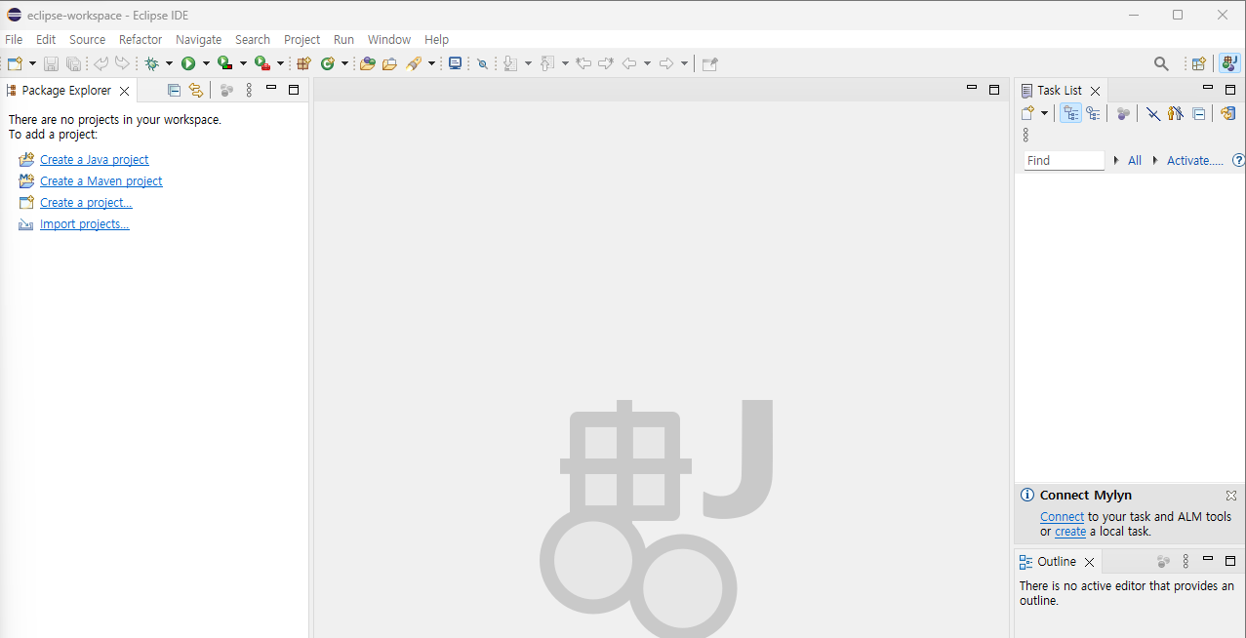
Task: Go to Last Edit Location icon
Action: 583,63
